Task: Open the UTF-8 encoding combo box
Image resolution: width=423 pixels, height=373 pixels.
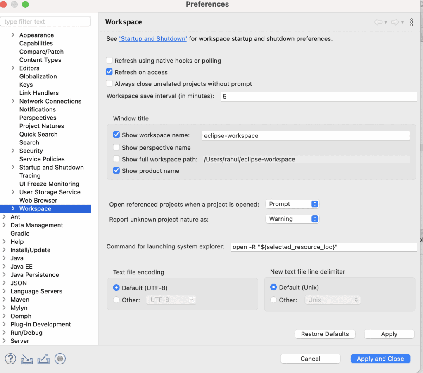Action: click(x=171, y=300)
